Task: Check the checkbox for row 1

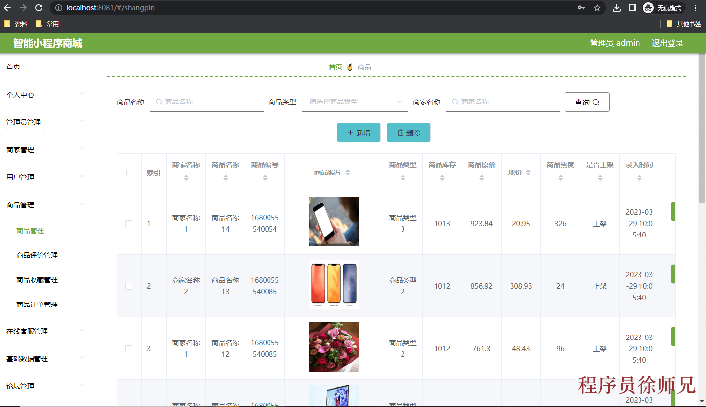Action: (129, 223)
